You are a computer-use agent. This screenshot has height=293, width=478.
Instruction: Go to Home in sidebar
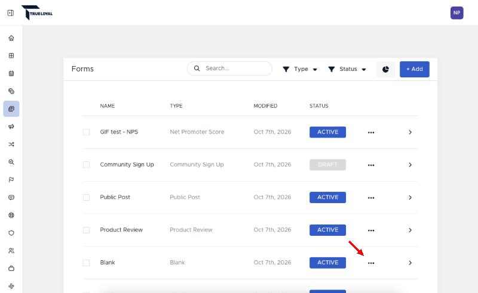tap(11, 38)
